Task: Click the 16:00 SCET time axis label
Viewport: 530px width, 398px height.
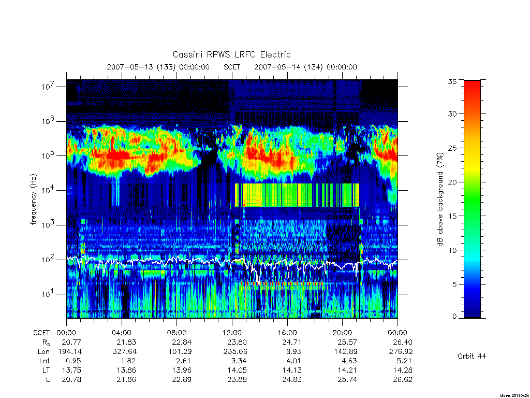Action: click(x=287, y=333)
